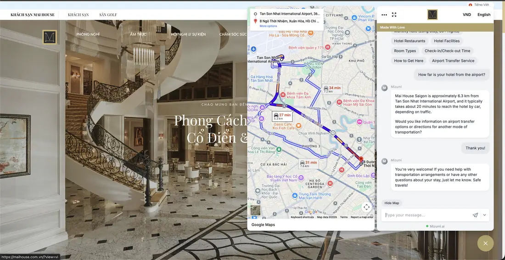
Task: Choose the Hotel Restaurants quick reply
Action: (410, 41)
